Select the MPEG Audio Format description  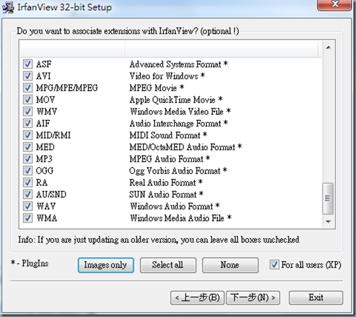[170, 159]
